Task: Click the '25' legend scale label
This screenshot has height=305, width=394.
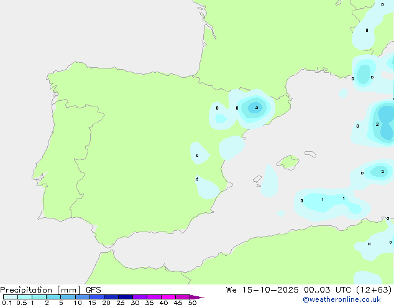Action: (x=121, y=303)
